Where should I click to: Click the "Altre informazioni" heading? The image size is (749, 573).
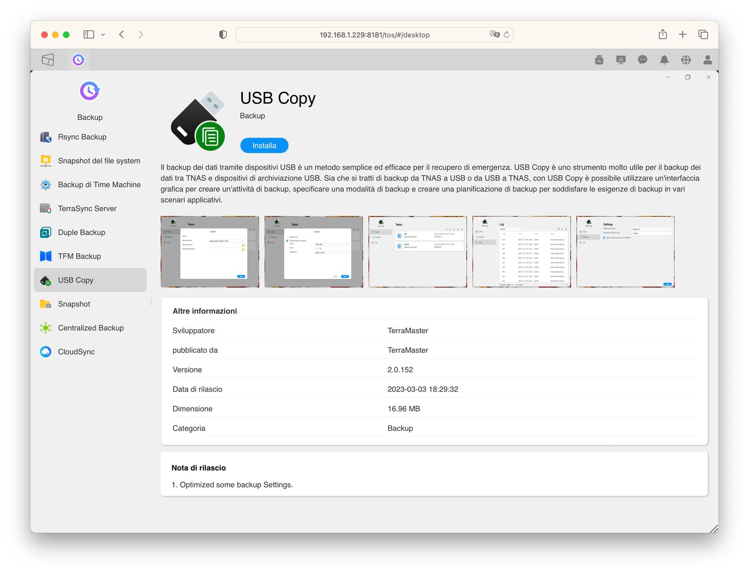(205, 311)
